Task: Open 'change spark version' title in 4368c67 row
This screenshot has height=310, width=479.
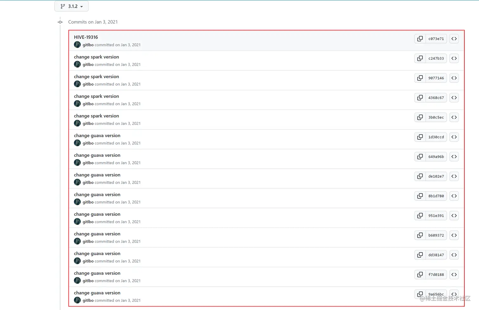Action: [96, 96]
